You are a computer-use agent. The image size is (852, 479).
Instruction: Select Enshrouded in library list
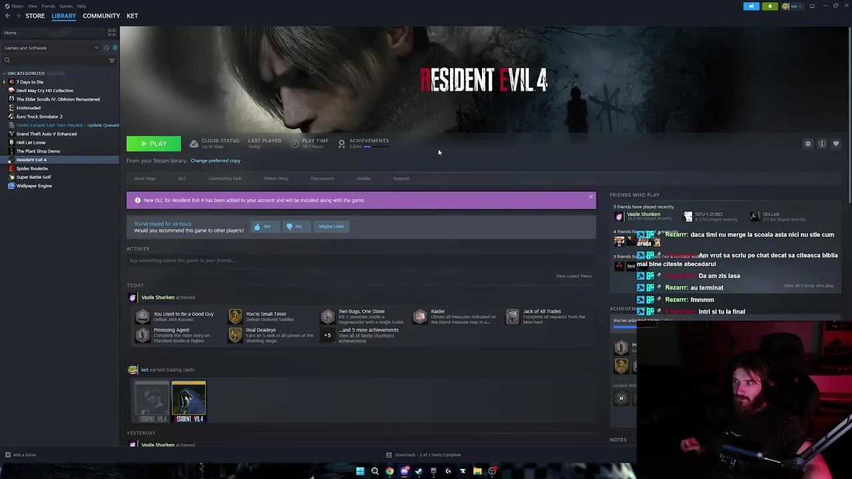(x=29, y=108)
